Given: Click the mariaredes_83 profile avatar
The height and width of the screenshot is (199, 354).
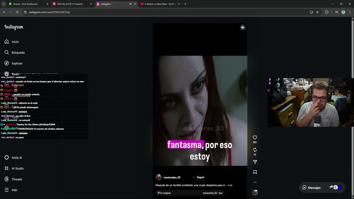Looking at the screenshot, I should click(x=158, y=177).
